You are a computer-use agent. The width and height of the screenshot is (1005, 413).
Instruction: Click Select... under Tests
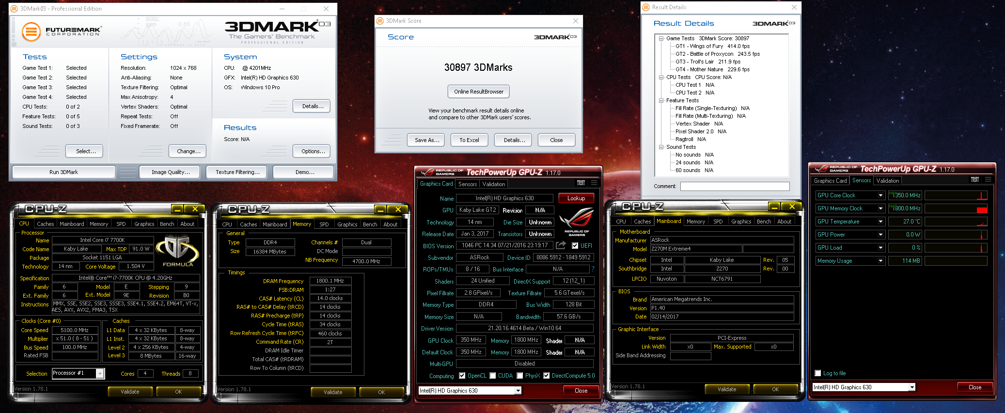pos(84,151)
